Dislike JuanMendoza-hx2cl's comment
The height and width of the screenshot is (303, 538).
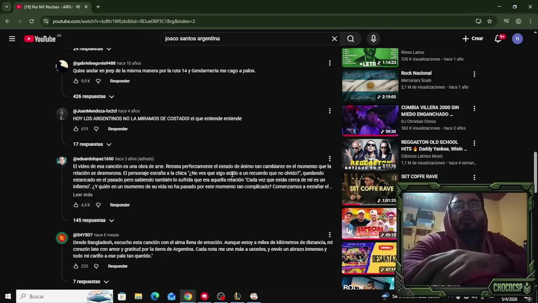pos(96,129)
